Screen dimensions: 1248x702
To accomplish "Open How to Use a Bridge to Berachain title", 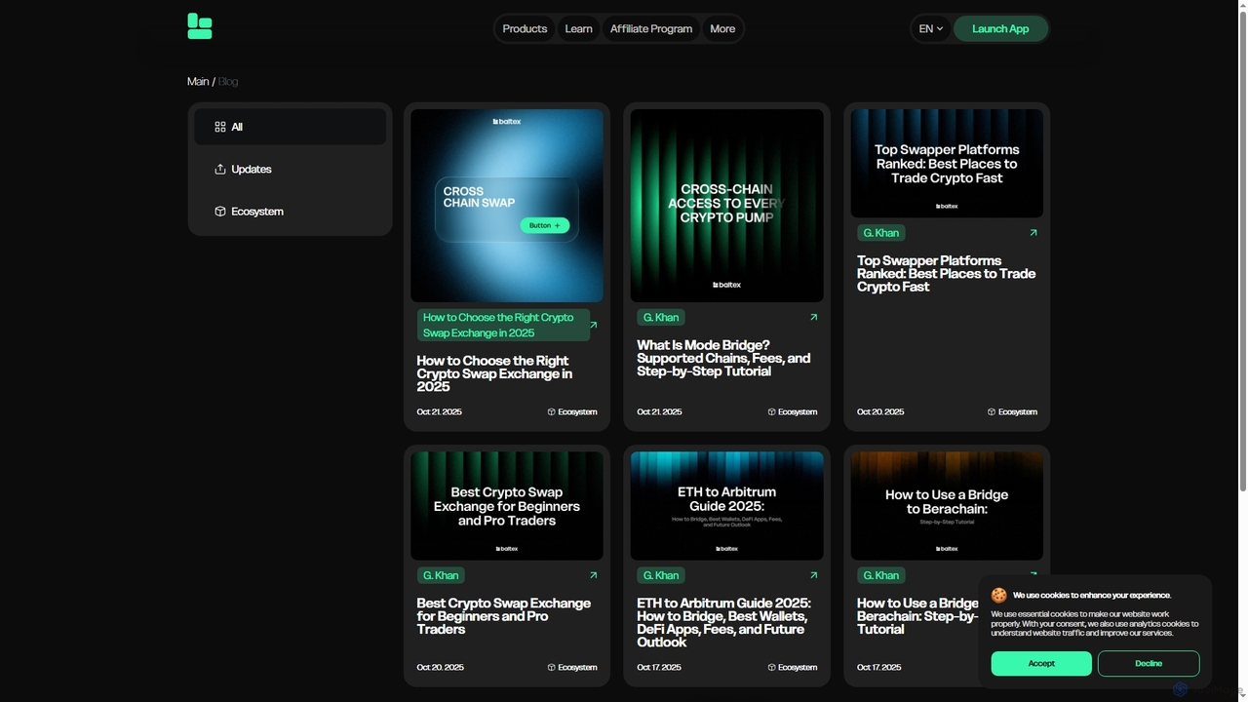I will tap(917, 616).
